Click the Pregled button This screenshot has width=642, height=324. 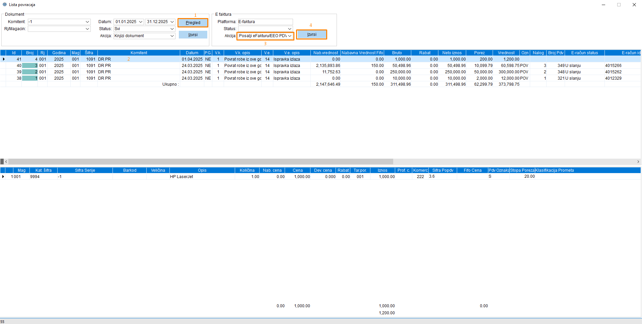pyautogui.click(x=193, y=23)
